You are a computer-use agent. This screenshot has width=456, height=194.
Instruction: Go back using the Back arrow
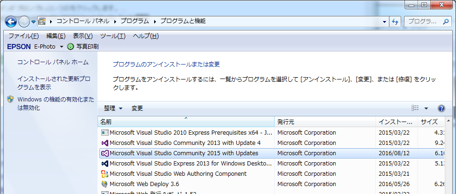click(x=11, y=22)
